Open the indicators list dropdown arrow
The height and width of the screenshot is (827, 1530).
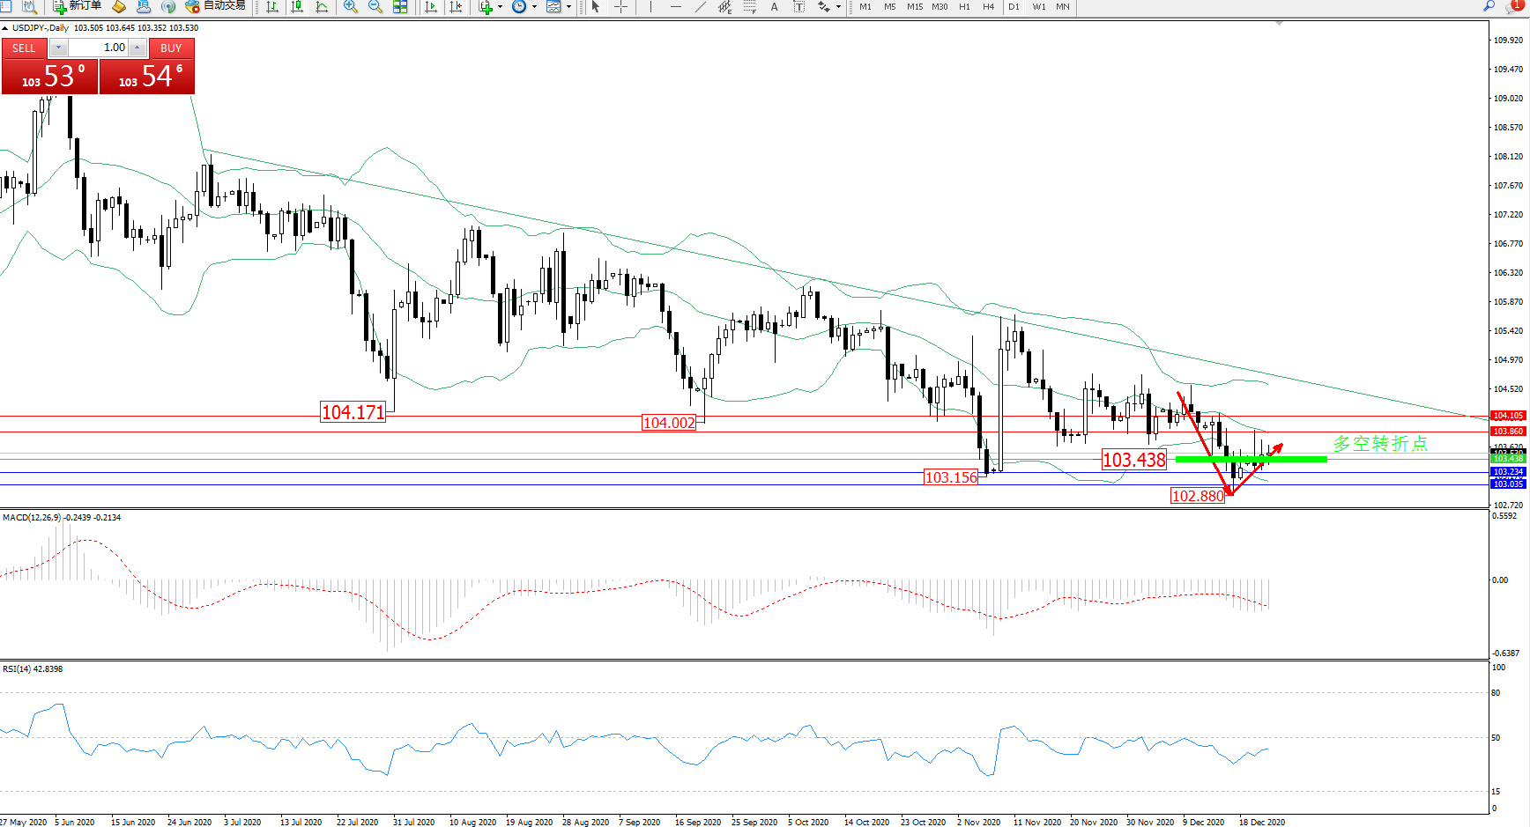click(500, 7)
